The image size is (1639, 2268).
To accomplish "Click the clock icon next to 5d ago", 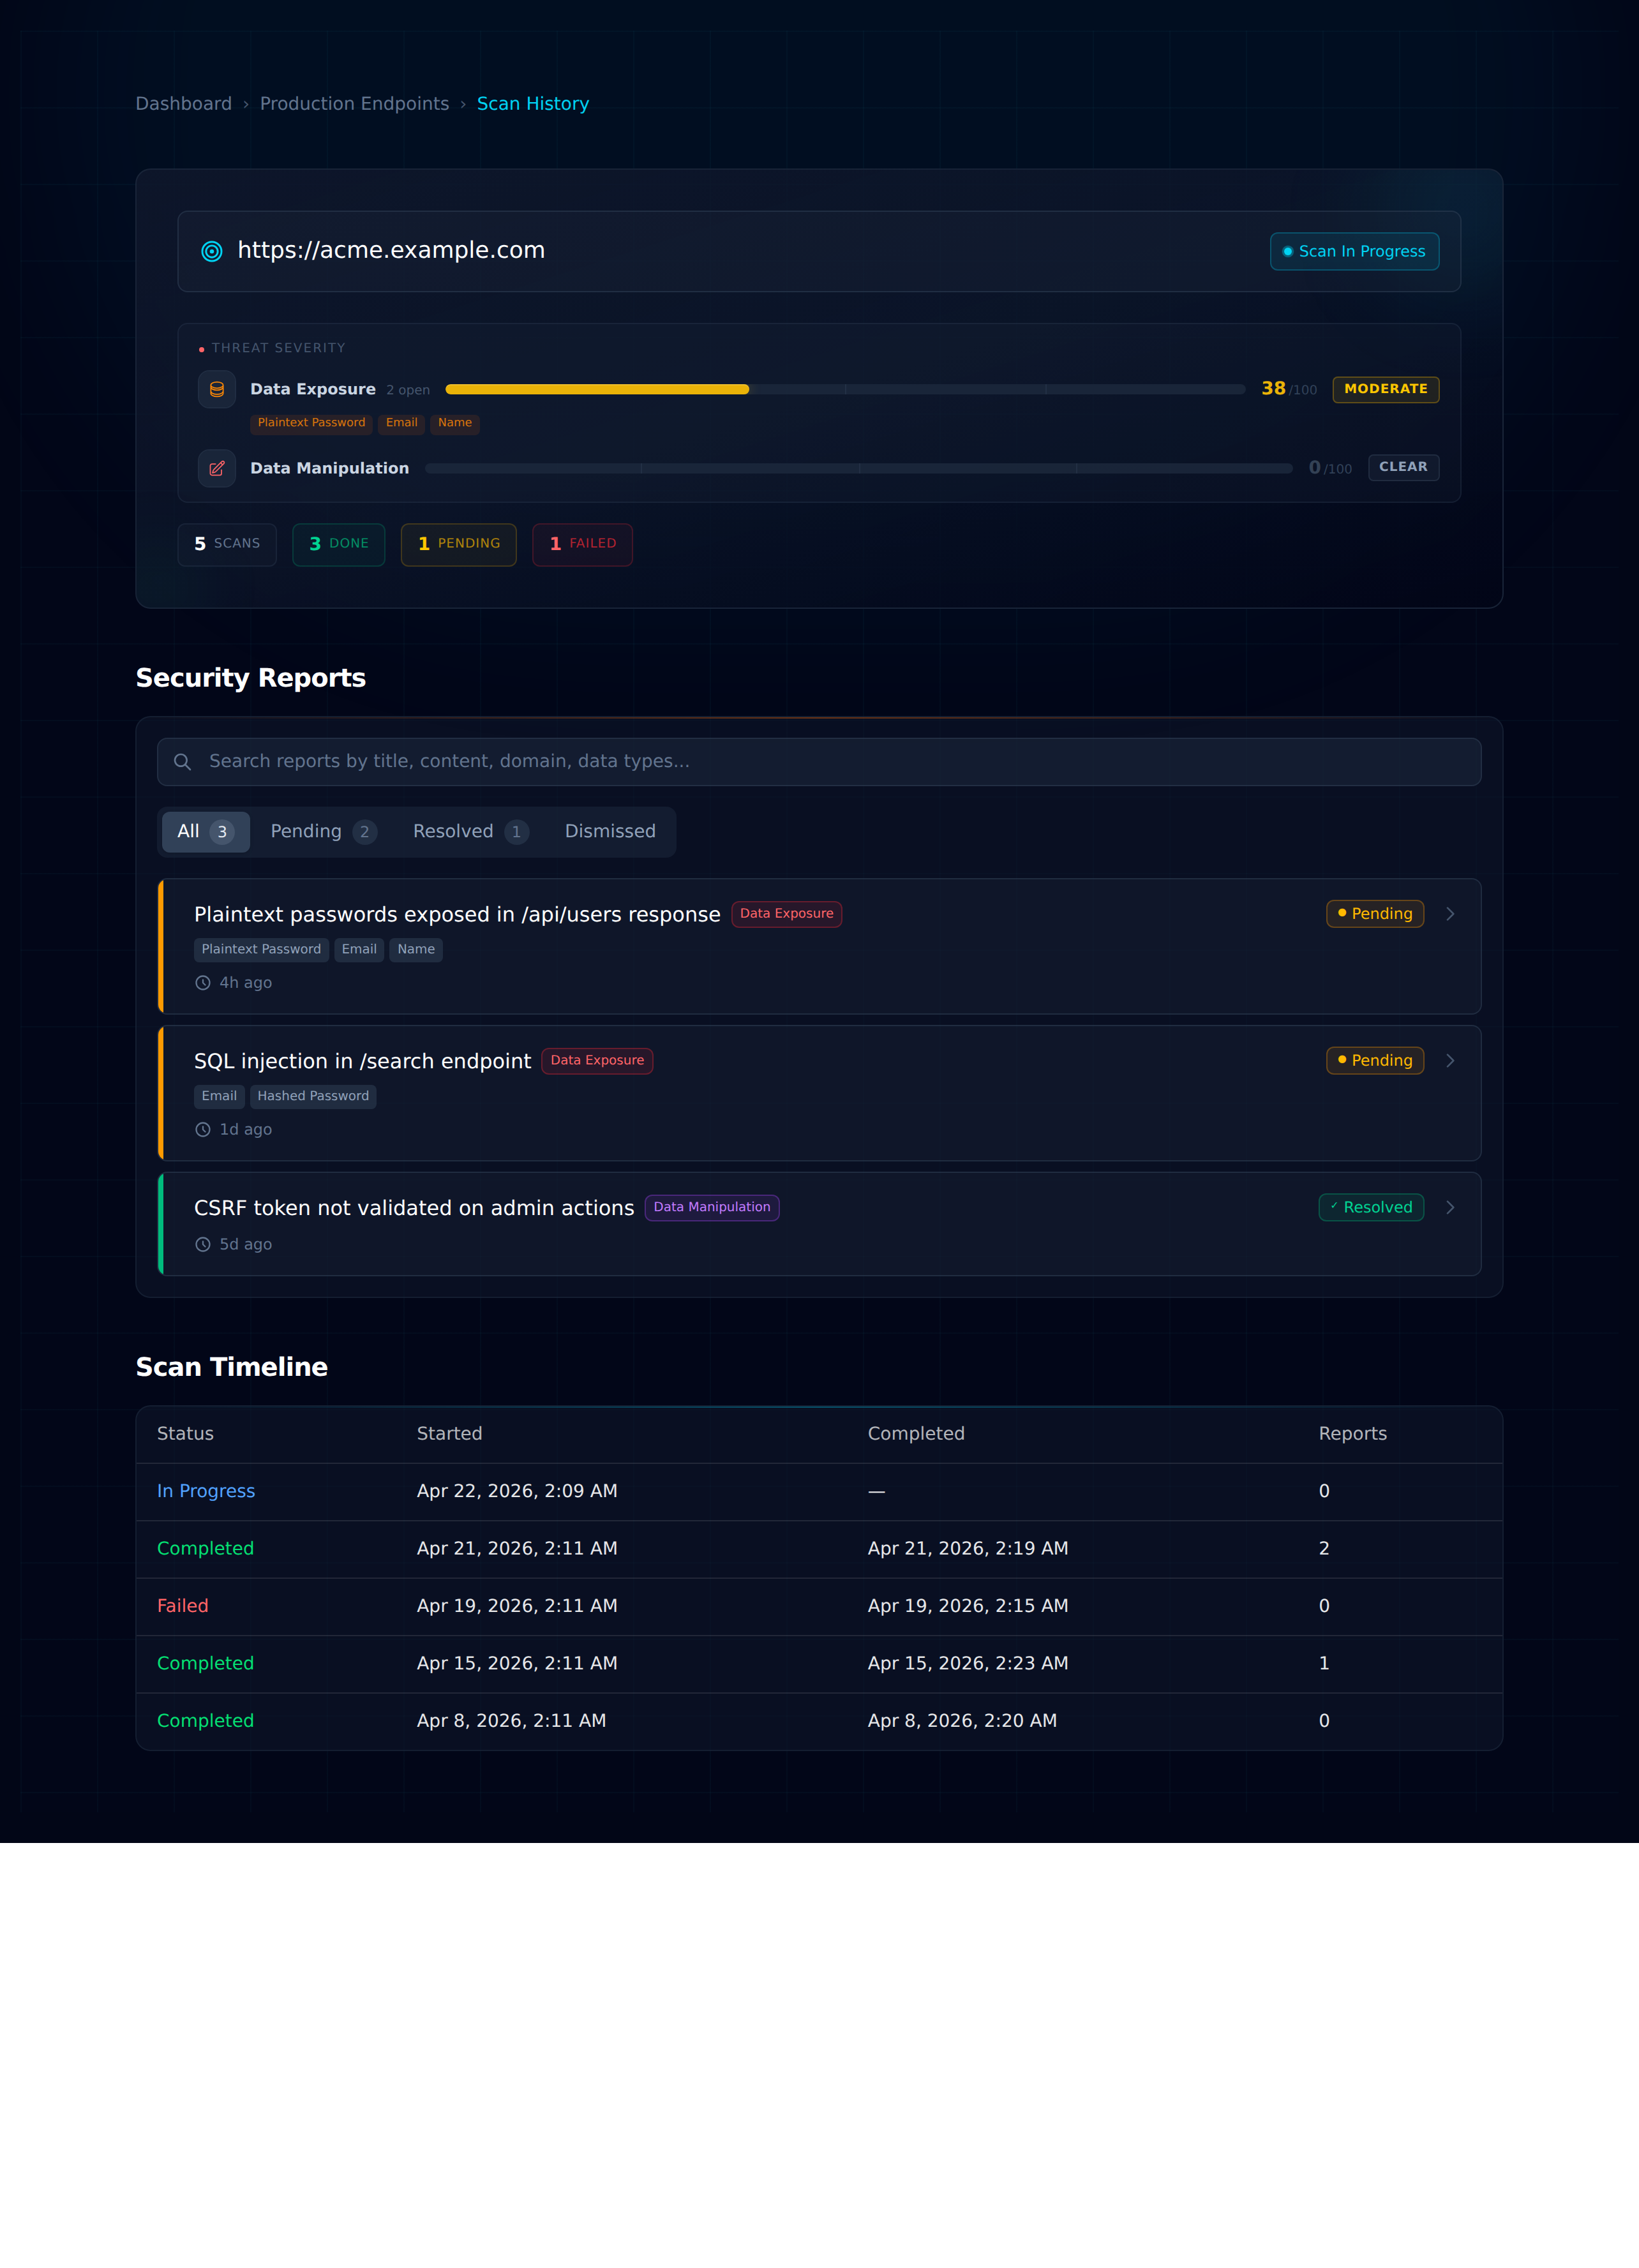I will (x=203, y=1245).
